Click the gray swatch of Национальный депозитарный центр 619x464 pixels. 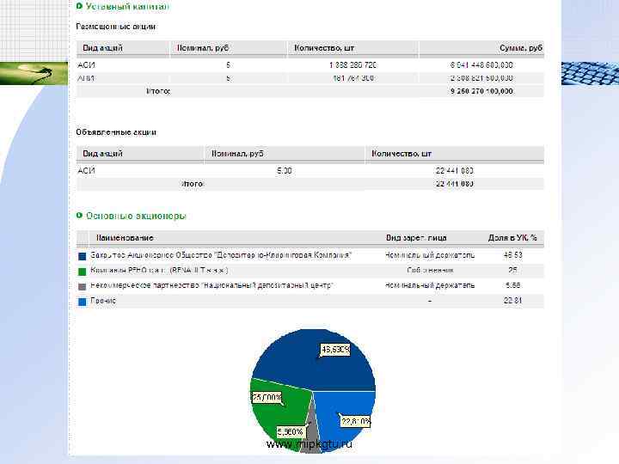pyautogui.click(x=83, y=287)
